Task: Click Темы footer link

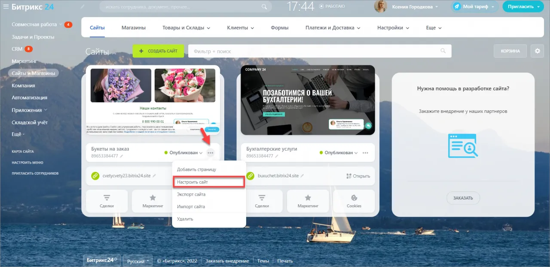Action: (x=263, y=261)
